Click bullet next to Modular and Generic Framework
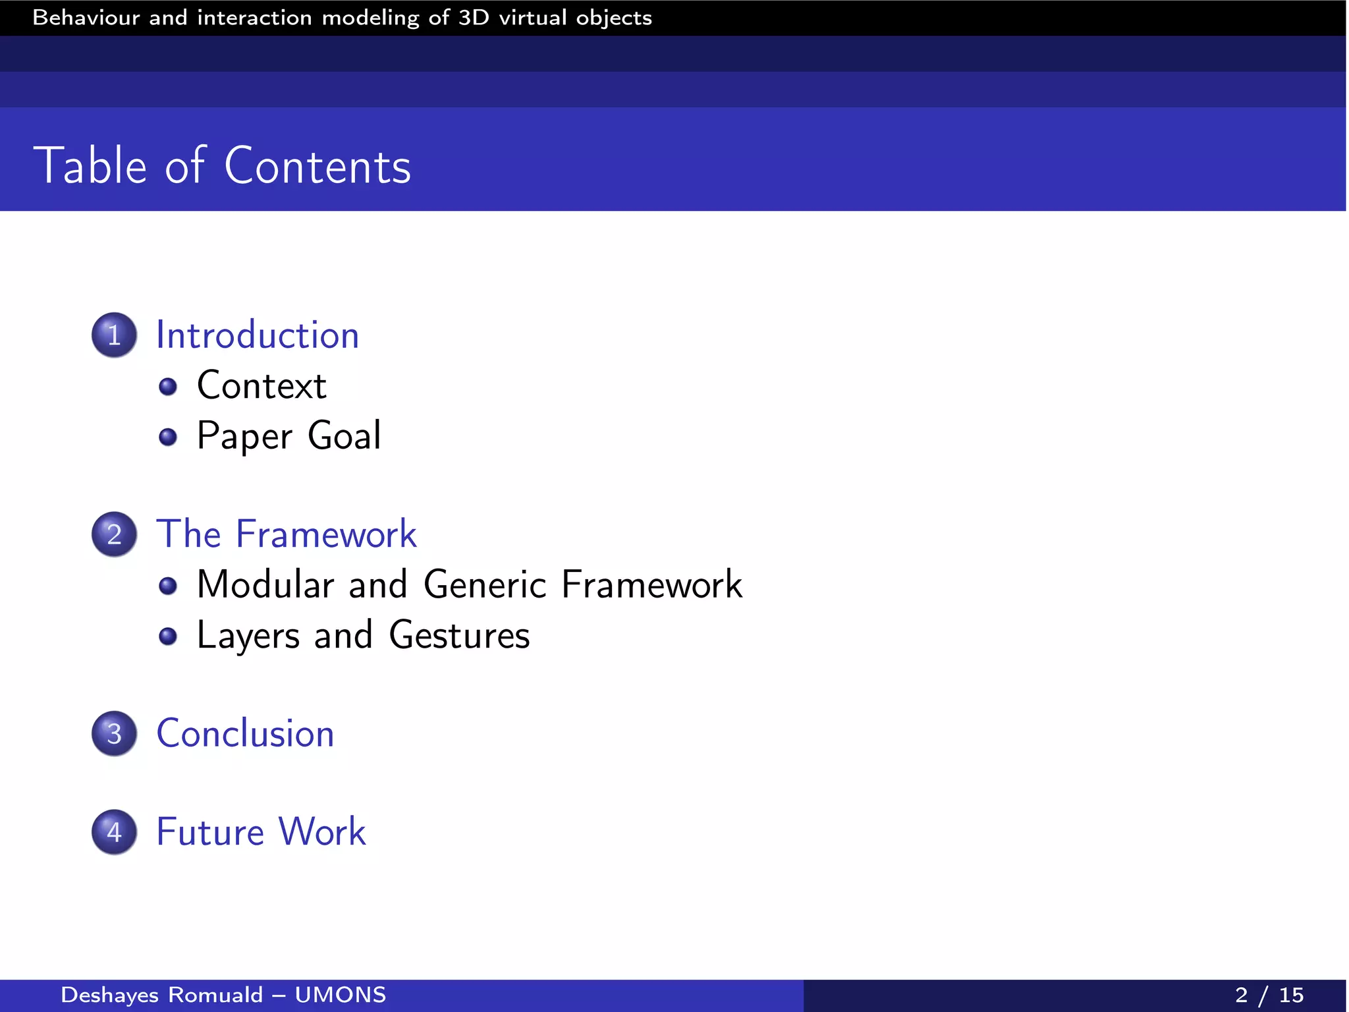This screenshot has width=1349, height=1012. click(x=168, y=586)
